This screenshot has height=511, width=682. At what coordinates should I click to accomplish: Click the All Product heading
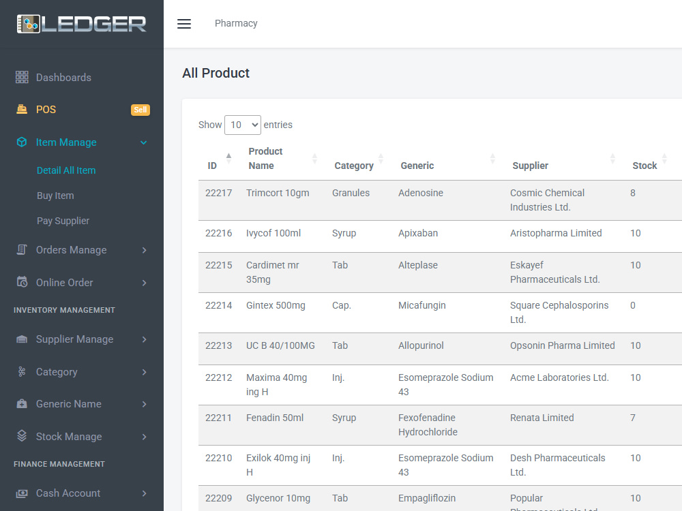pos(216,73)
